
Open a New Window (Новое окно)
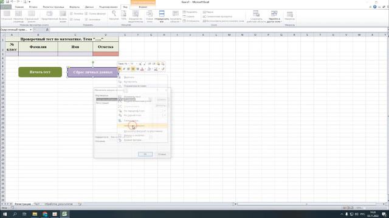click(150, 16)
